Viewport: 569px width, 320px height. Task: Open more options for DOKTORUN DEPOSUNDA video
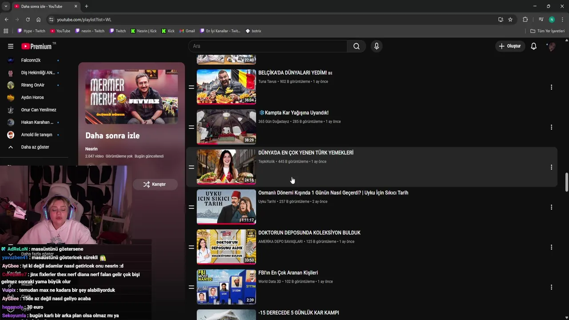point(551,247)
